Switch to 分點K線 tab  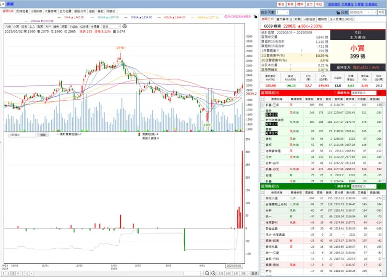37,11
